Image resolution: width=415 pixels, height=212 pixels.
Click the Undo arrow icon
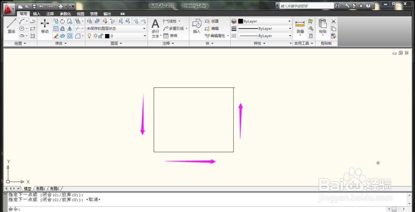click(41, 6)
